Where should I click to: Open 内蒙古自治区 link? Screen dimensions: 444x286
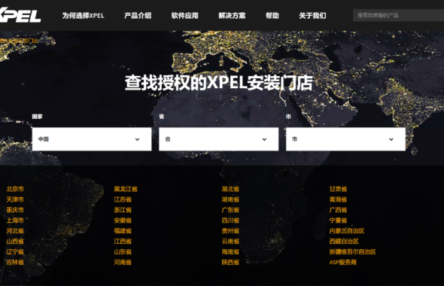(x=347, y=231)
